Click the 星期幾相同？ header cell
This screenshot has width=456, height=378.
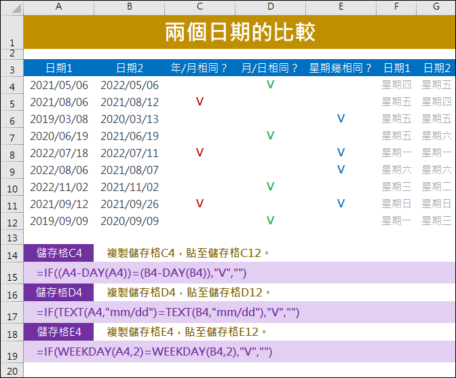click(x=341, y=68)
